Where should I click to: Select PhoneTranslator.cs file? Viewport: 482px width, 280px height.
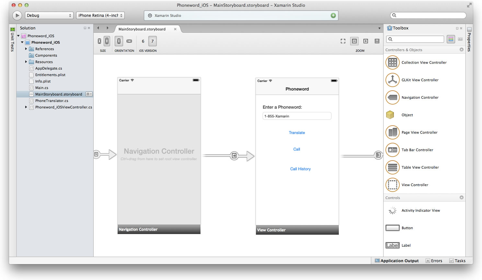tap(52, 101)
